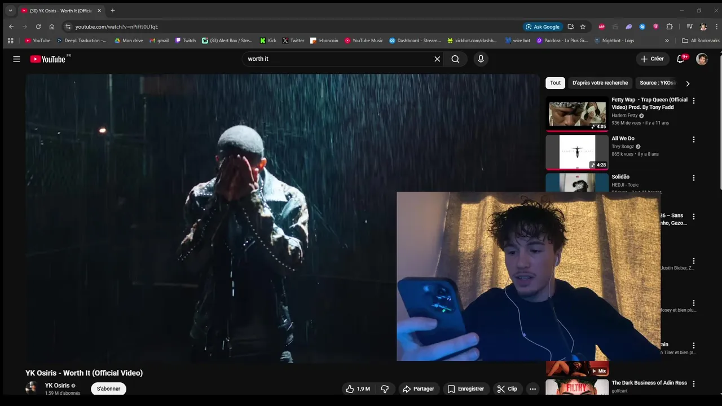Select the Tout filter chip

tap(556, 83)
